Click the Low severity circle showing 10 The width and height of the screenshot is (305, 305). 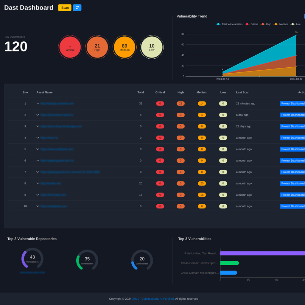click(152, 47)
